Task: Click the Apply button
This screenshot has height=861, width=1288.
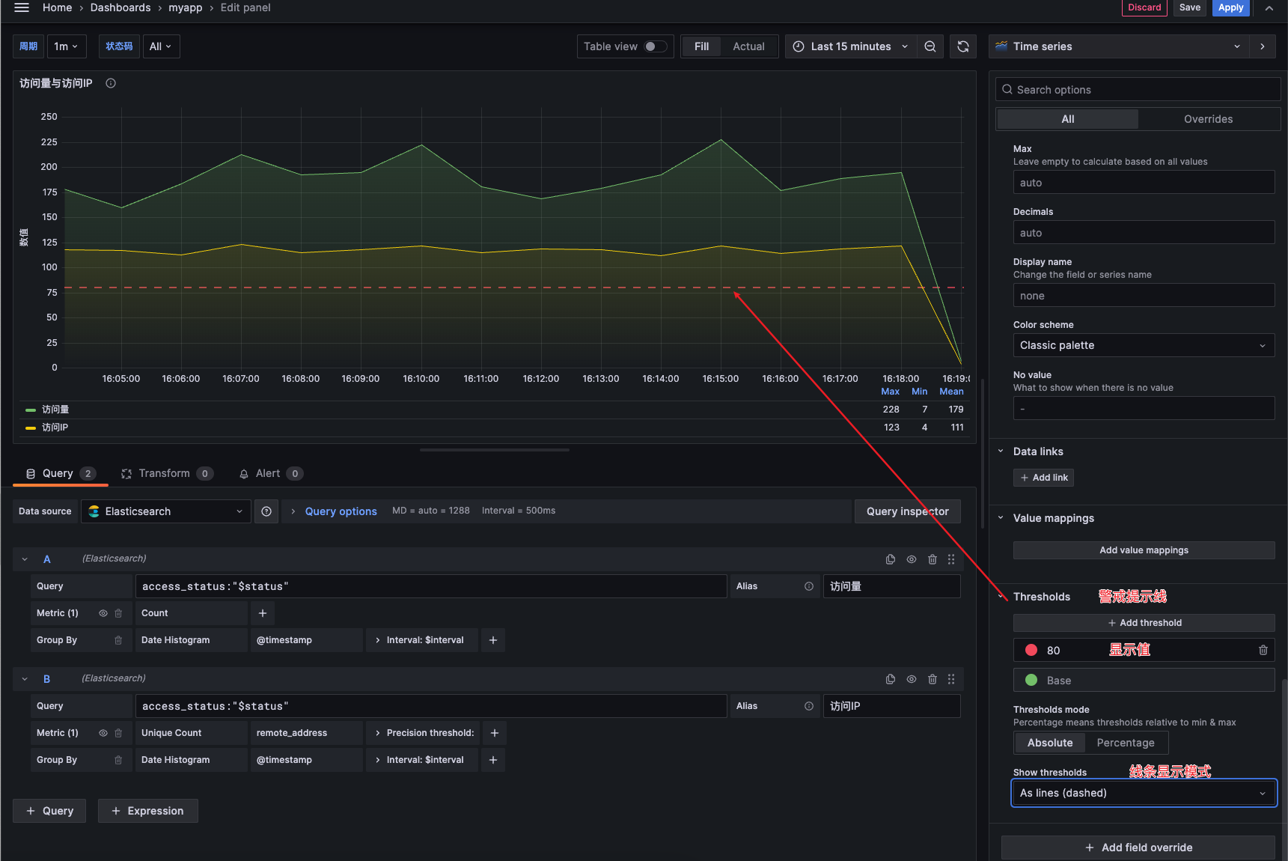Action: pos(1230,7)
